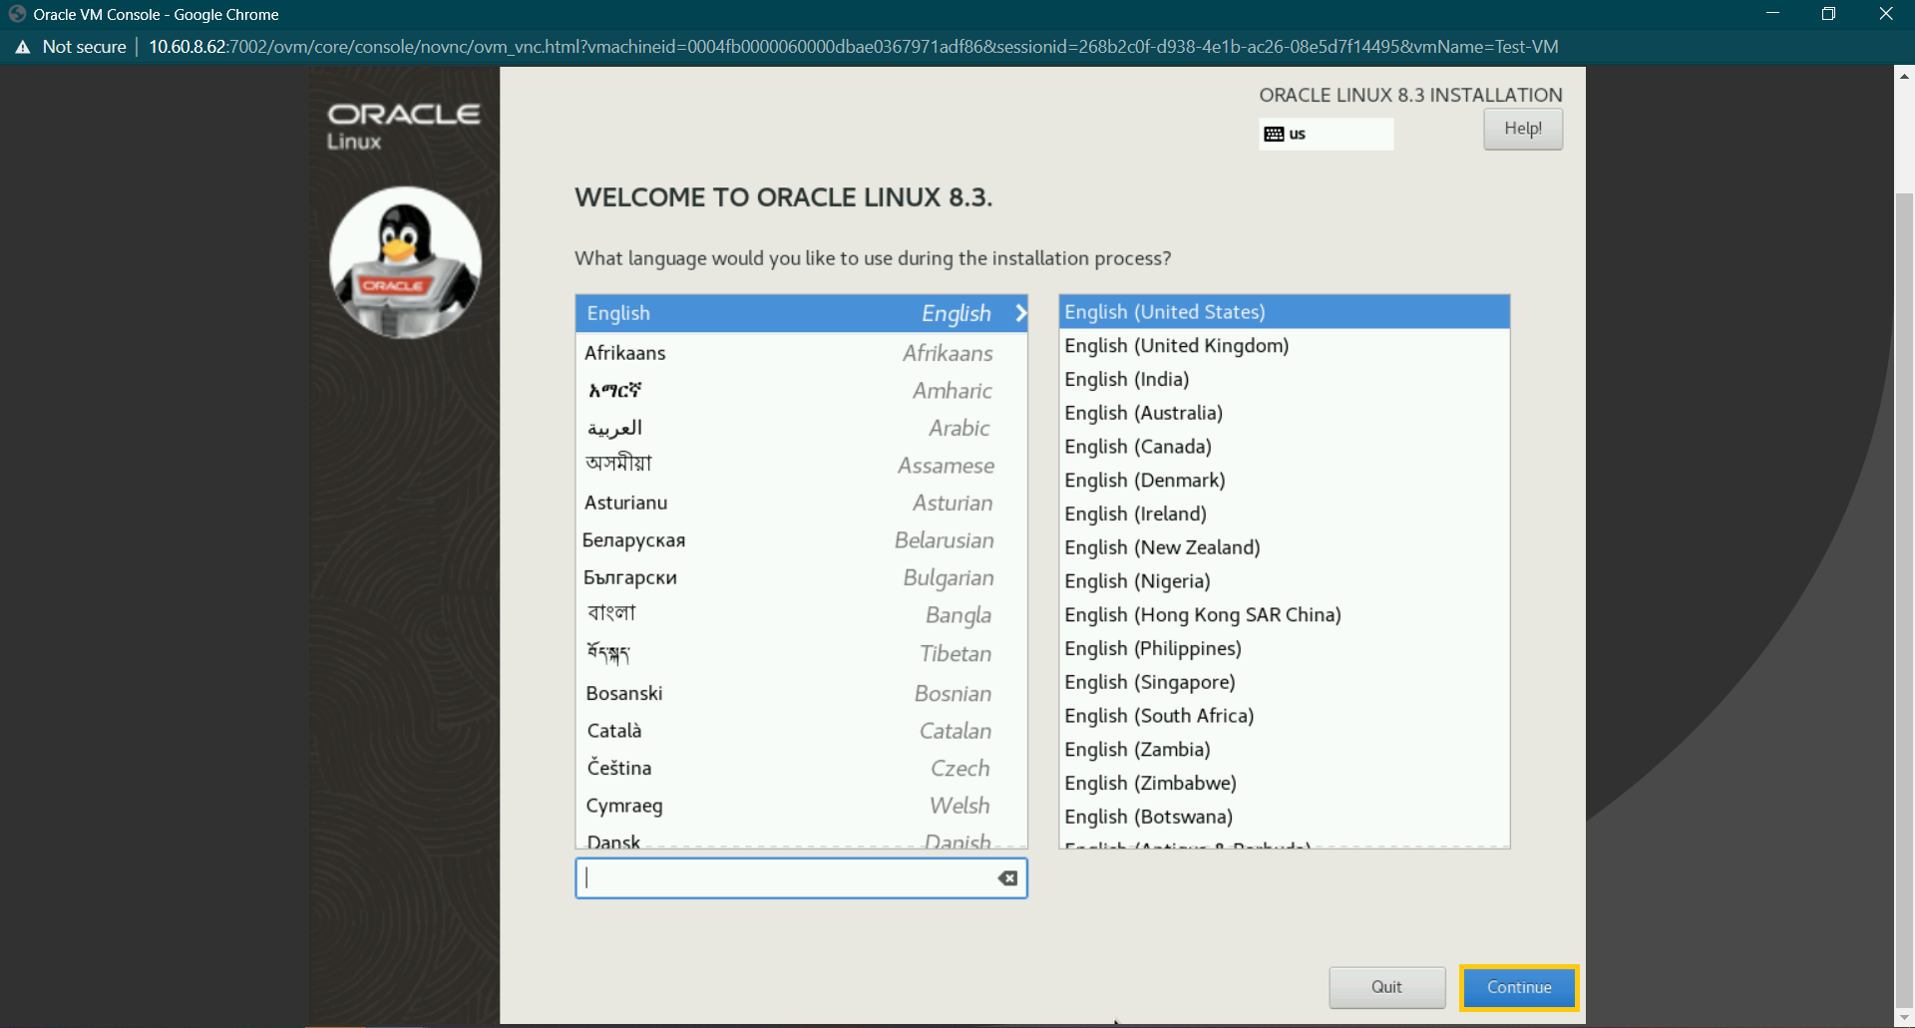Screen dimensions: 1915x1028
Task: Choose English (United States) locale
Action: tap(1285, 312)
